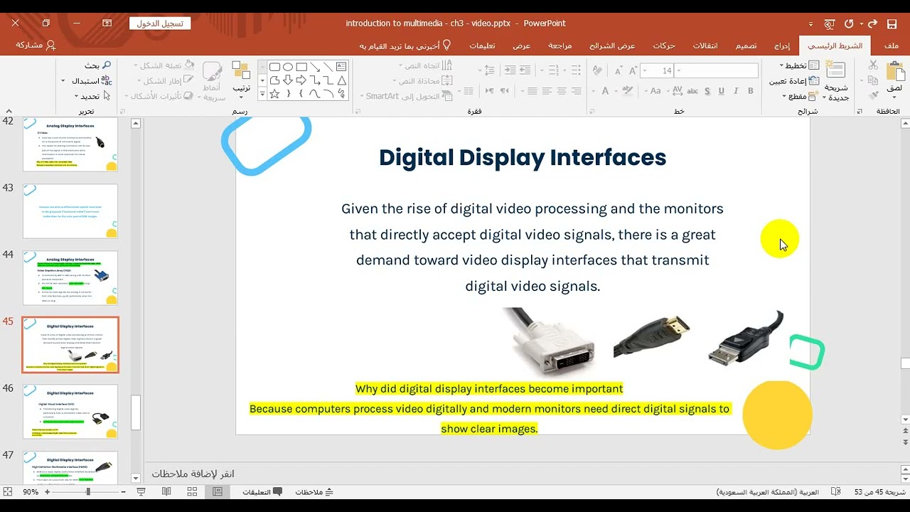Start Slide Show from status bar icon
The image size is (910, 512).
point(141,491)
